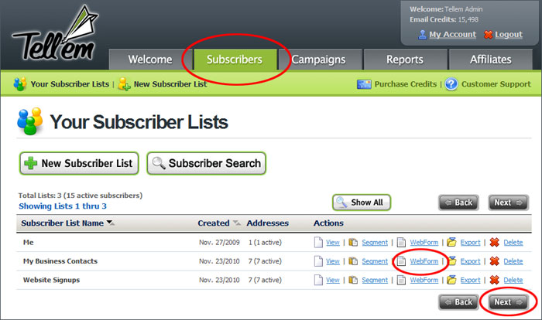
Task: View the My Business Contacts list
Action: (x=332, y=262)
